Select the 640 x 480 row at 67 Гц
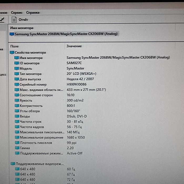The image size is (184, 184). 45,174
